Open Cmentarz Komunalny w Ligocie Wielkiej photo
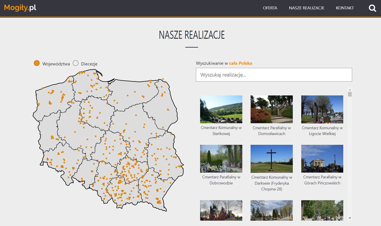 tap(322, 109)
